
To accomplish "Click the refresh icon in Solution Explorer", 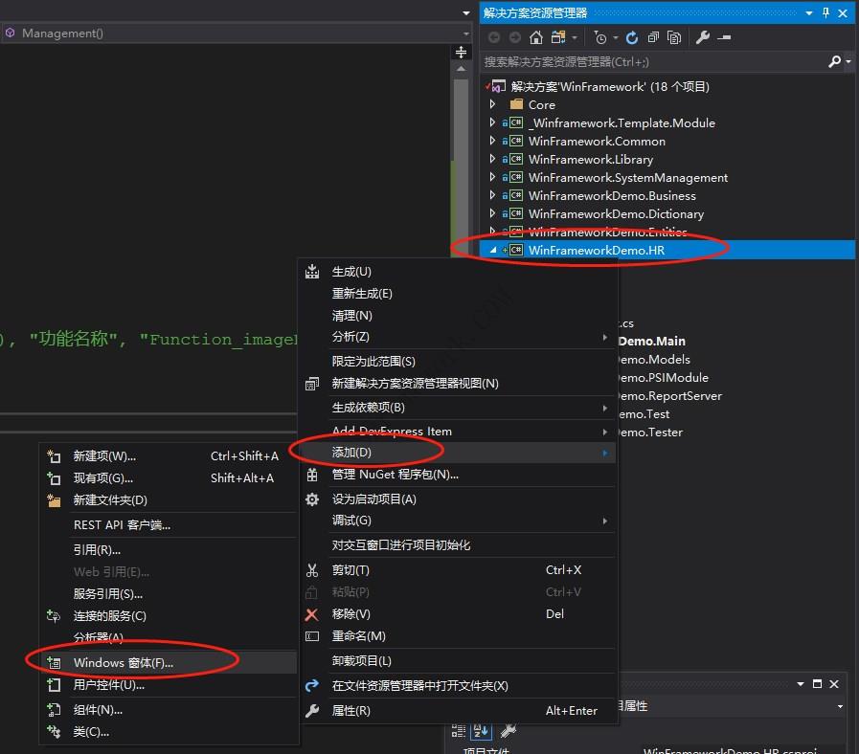I will click(x=632, y=37).
